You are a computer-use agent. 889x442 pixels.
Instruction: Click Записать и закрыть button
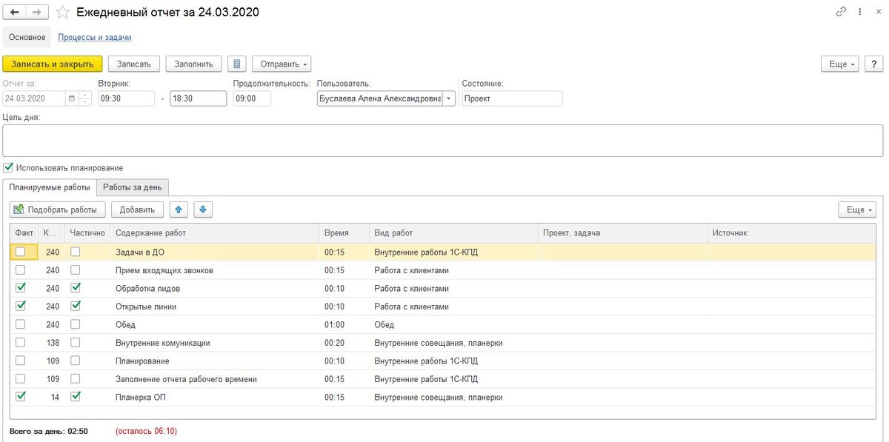click(x=52, y=64)
